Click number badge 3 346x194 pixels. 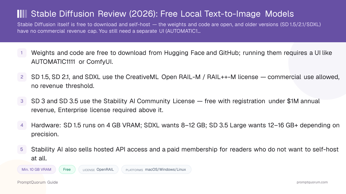(x=22, y=101)
